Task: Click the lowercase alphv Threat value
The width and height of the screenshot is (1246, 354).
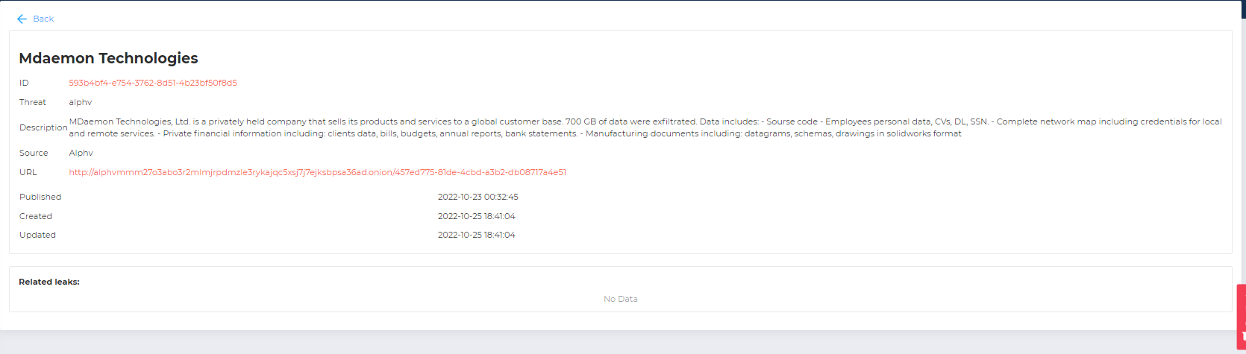Action: click(81, 102)
